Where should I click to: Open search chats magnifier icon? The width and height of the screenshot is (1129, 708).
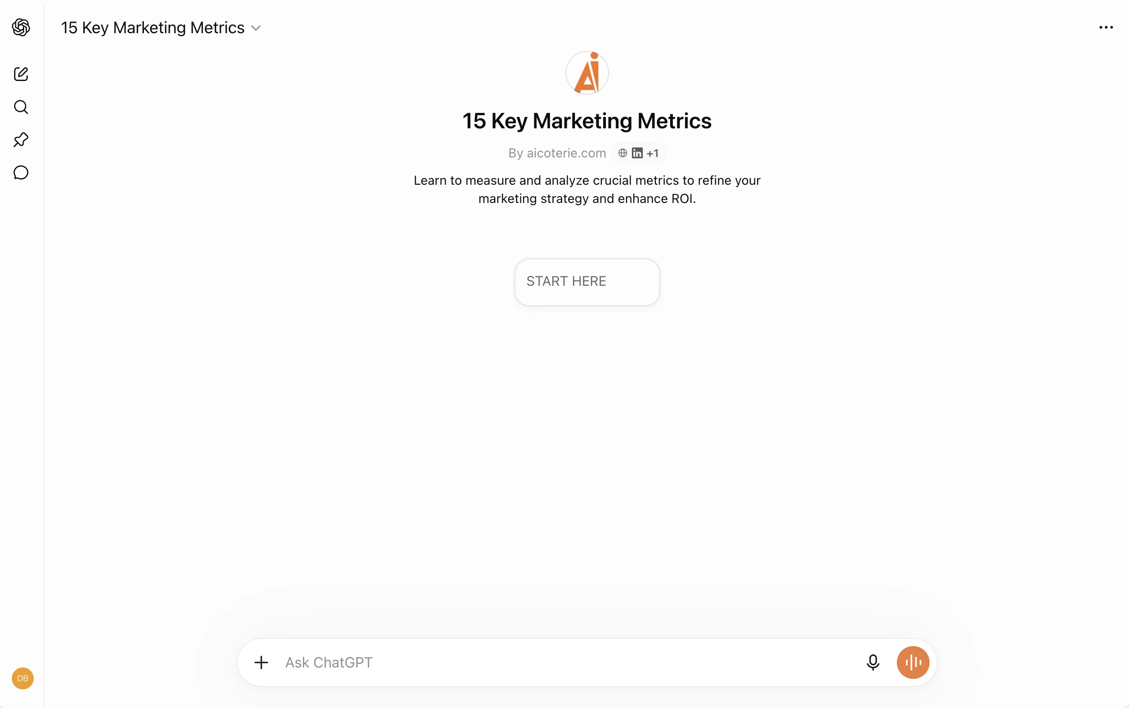tap(21, 107)
